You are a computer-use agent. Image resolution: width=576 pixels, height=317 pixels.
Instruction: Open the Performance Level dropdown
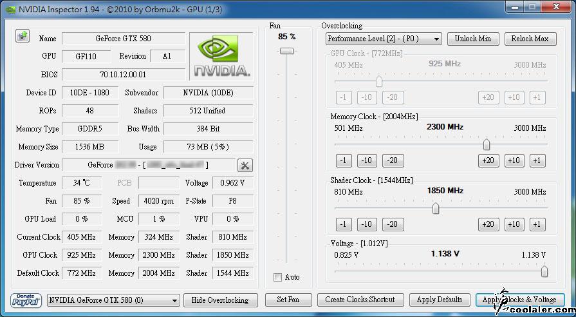pos(384,39)
